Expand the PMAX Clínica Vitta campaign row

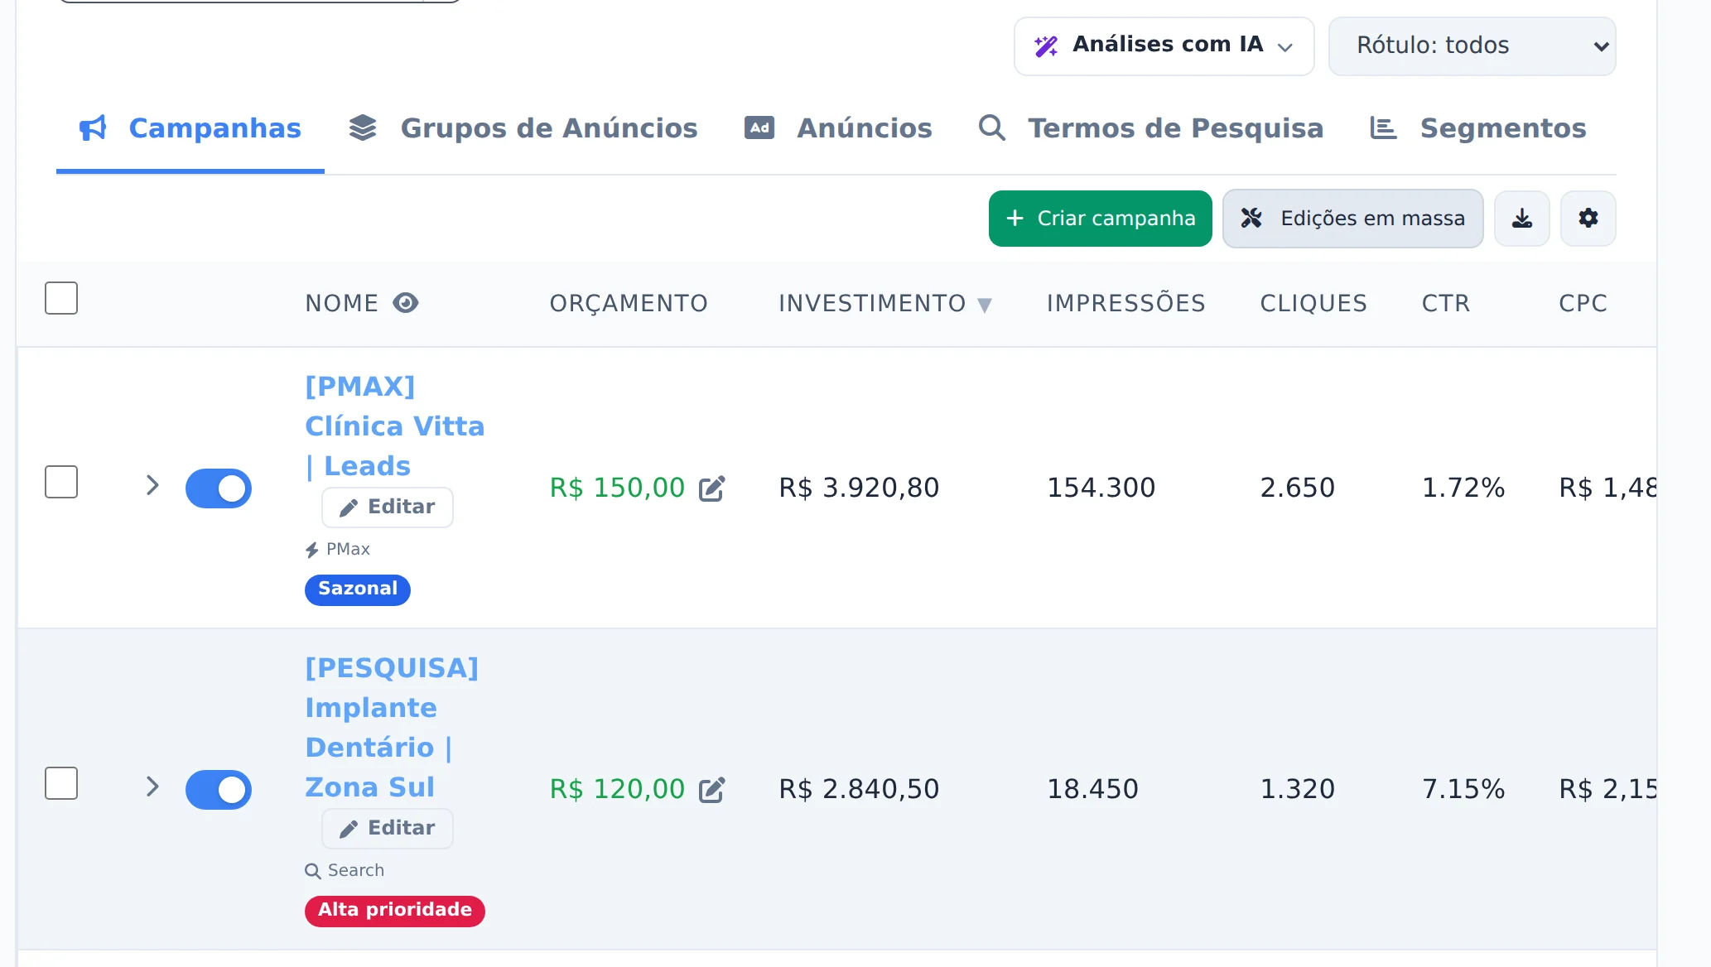(152, 485)
